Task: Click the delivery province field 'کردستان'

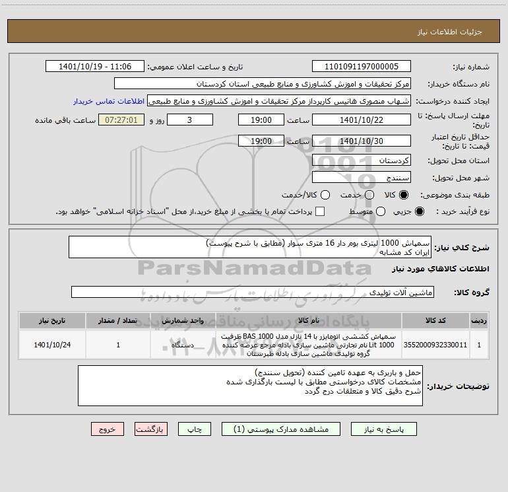Action: point(362,160)
